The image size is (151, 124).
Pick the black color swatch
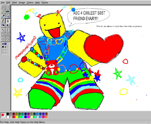tap(8, 114)
